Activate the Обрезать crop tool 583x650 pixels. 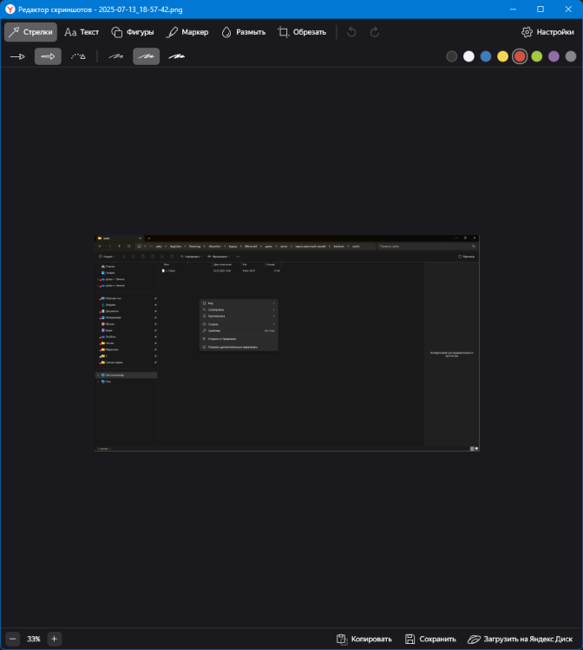(x=302, y=32)
